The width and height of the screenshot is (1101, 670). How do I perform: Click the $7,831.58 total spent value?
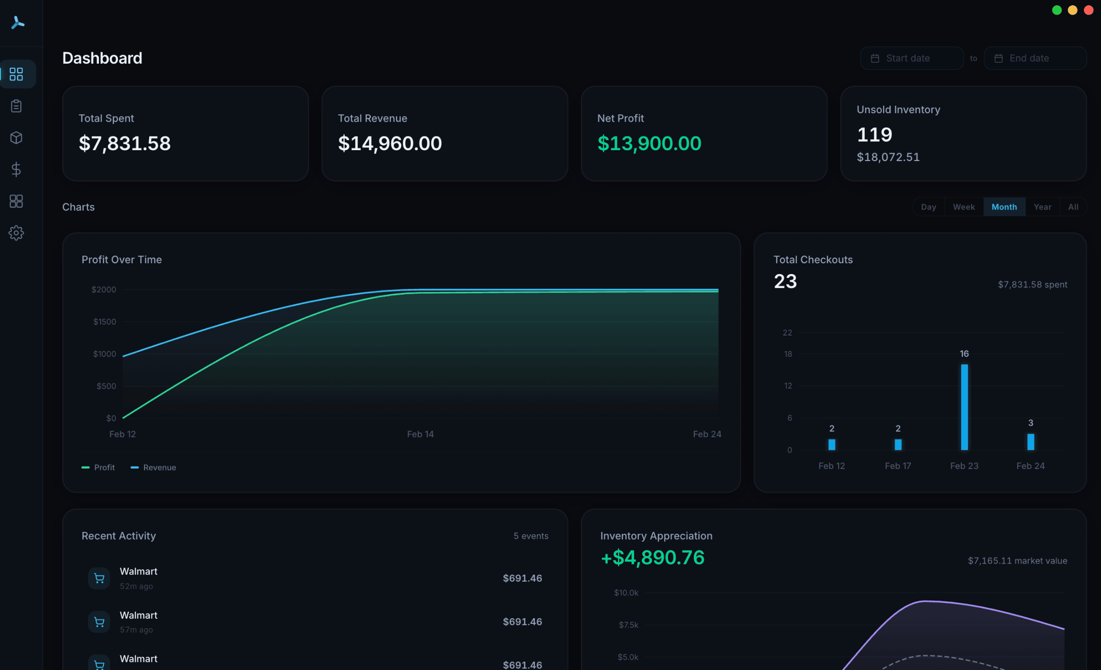(125, 144)
